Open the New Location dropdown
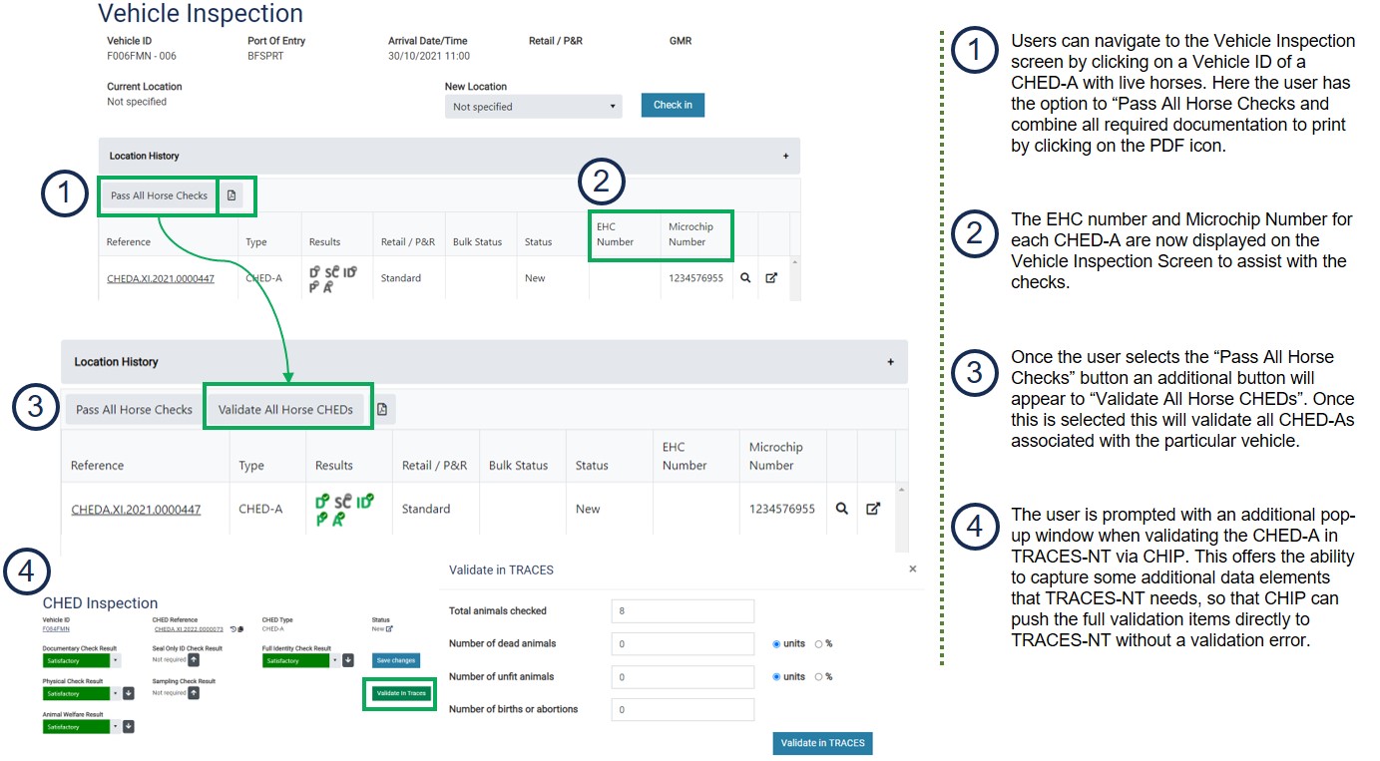The image size is (1380, 761). pyautogui.click(x=533, y=107)
